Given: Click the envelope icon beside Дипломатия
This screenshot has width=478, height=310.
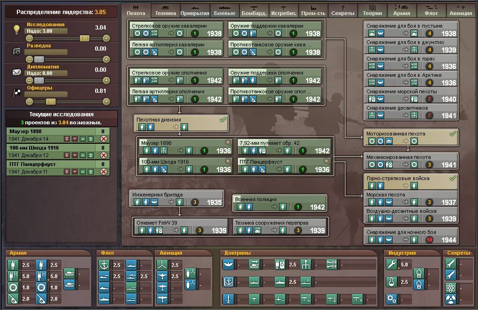Looking at the screenshot, I should coord(16,72).
